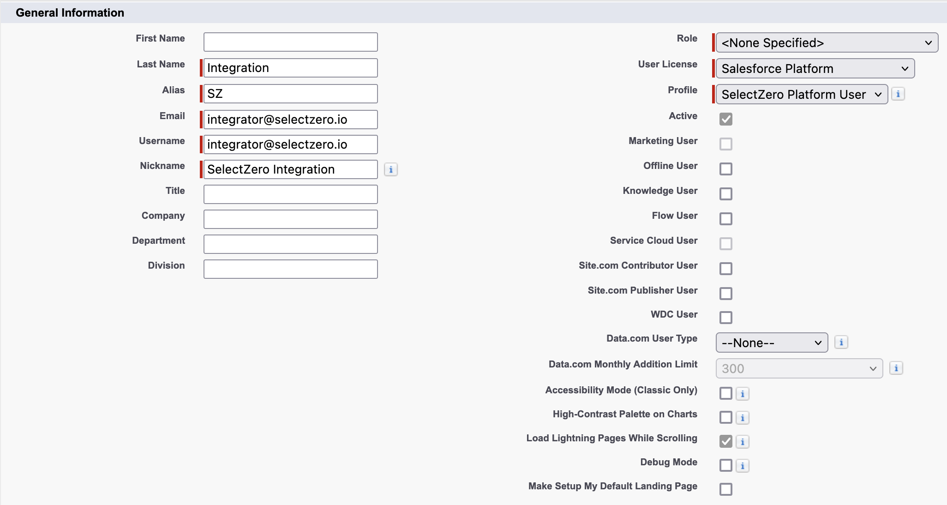
Task: Tick the Debug Mode checkbox
Action: click(725, 465)
